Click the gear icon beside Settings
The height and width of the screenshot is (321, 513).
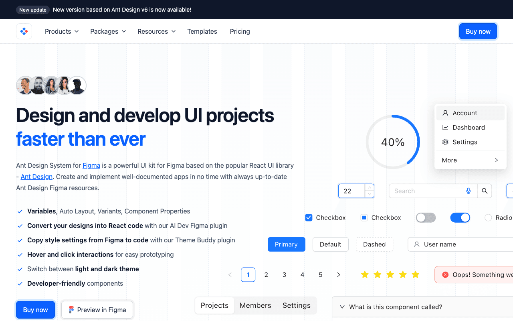pos(445,142)
